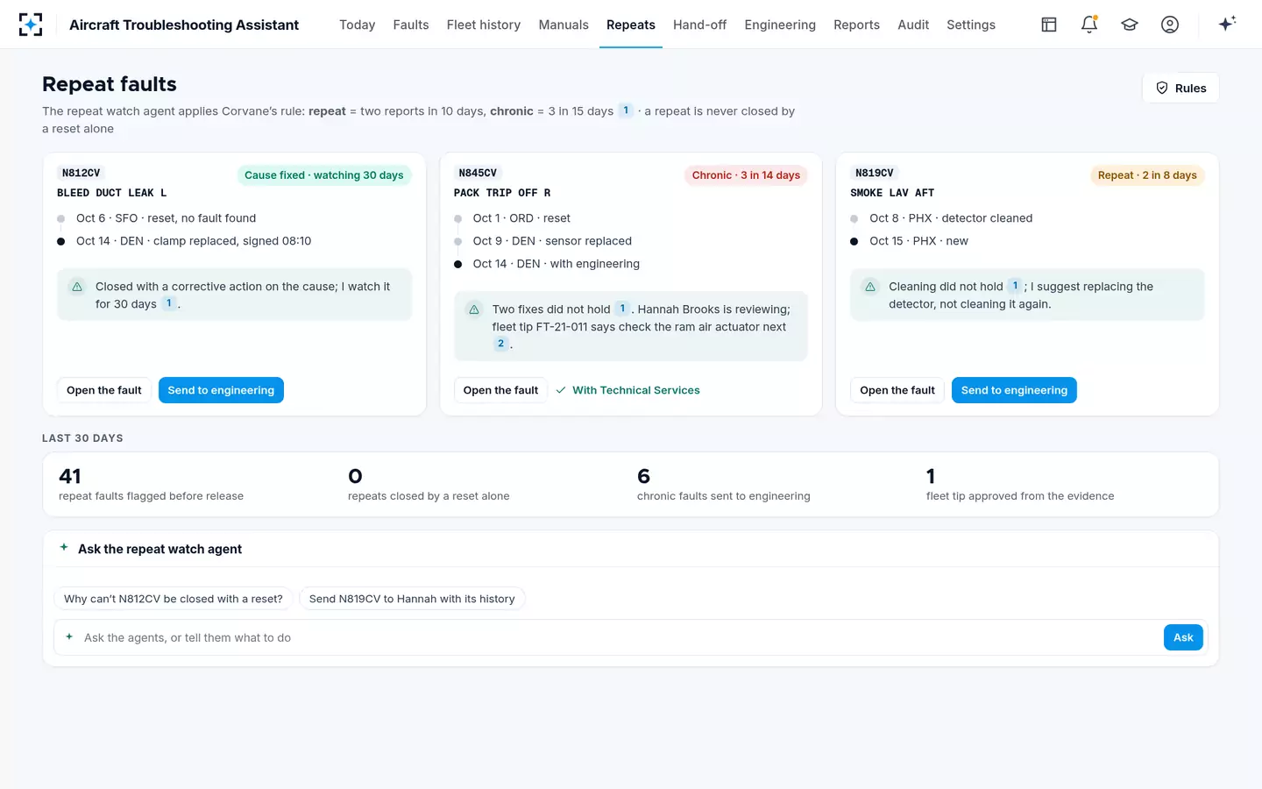Screen dimensions: 1262x789
Task: Click citation 1 in N812CV agent note
Action: (x=169, y=303)
